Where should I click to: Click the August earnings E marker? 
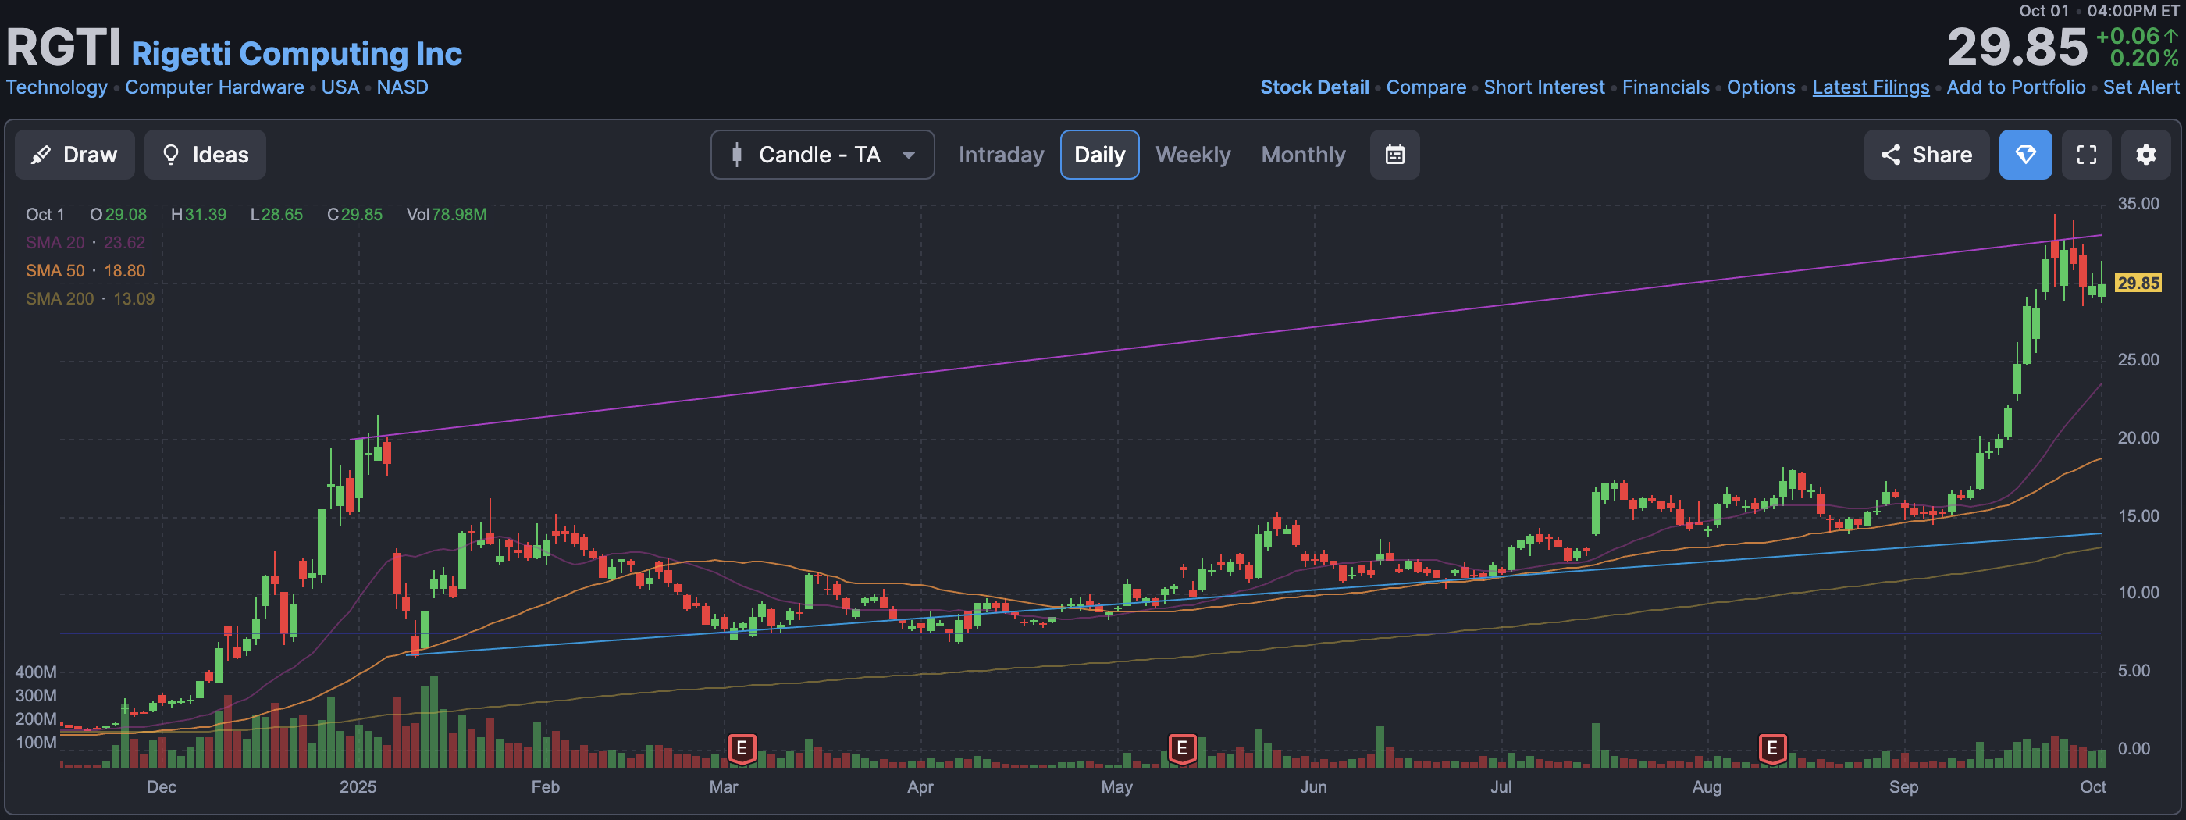(1772, 749)
